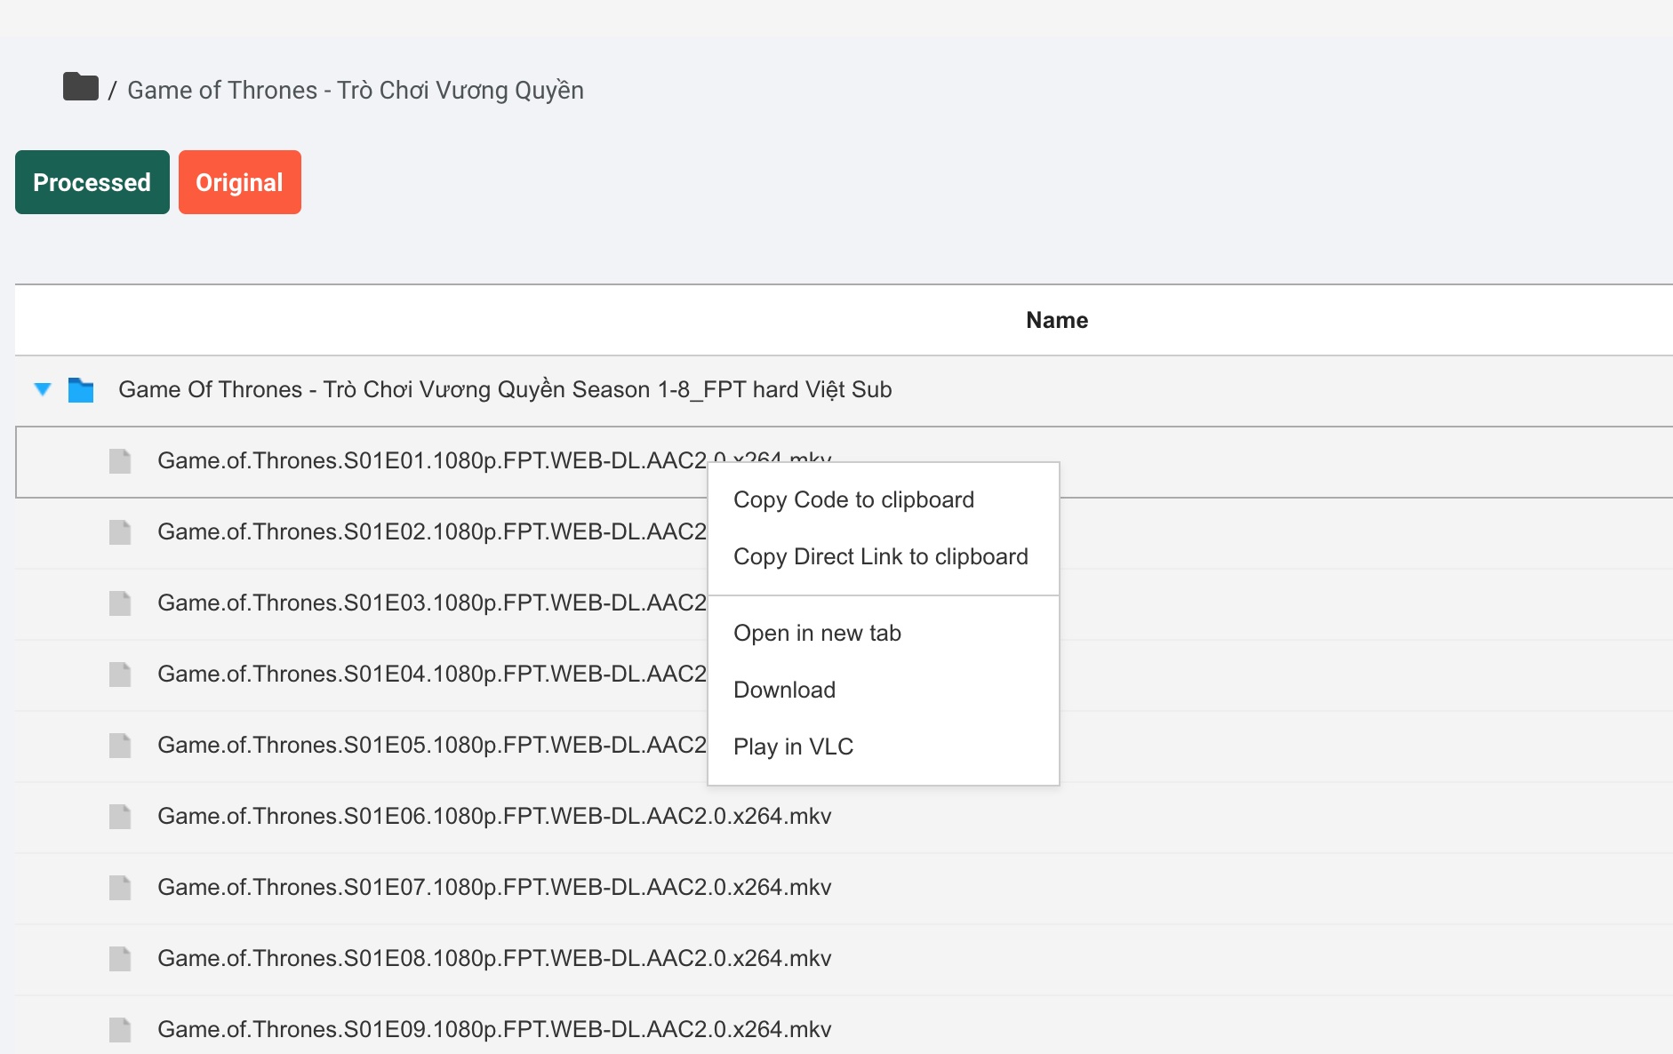Open the root folder icon in breadcrumb

[81, 87]
